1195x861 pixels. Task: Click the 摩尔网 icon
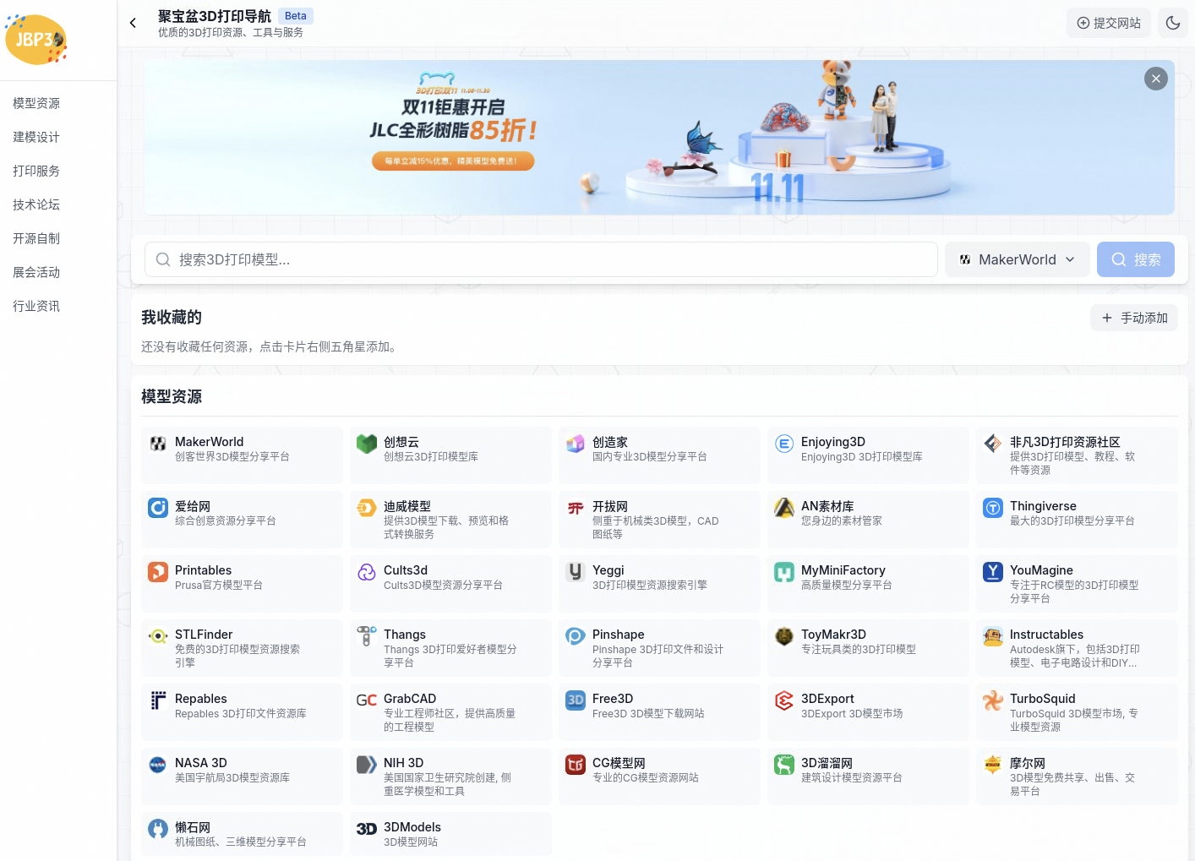tap(993, 765)
